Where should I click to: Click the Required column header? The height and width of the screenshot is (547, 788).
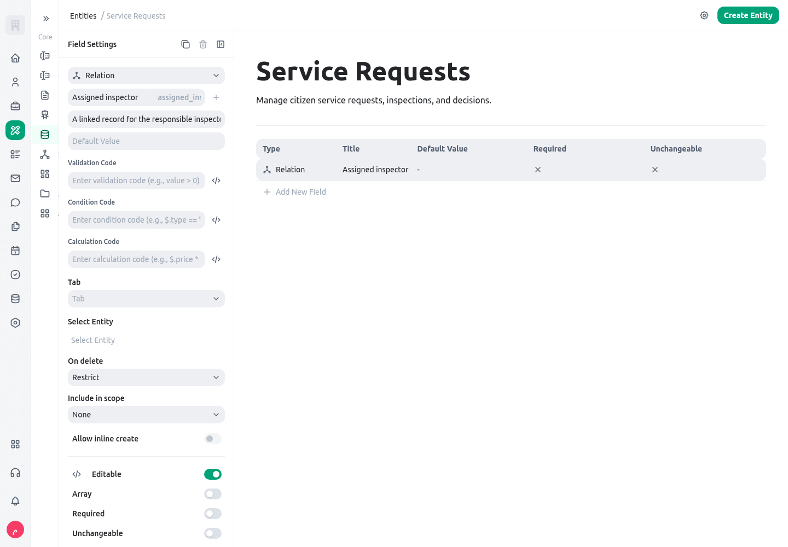[550, 149]
